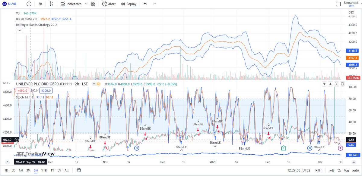Start bar Replay mode
The image size is (362, 176).
click(129, 4)
